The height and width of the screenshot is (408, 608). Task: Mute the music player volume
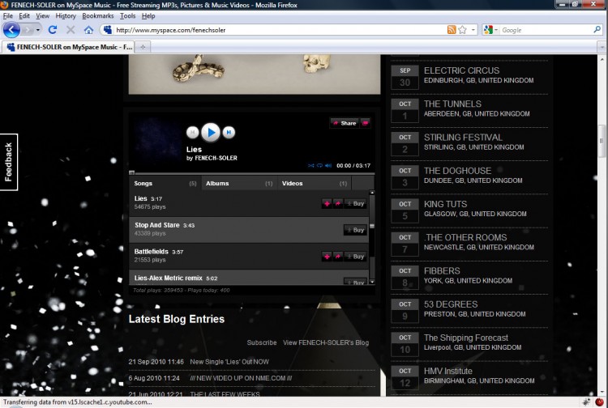[x=328, y=166]
